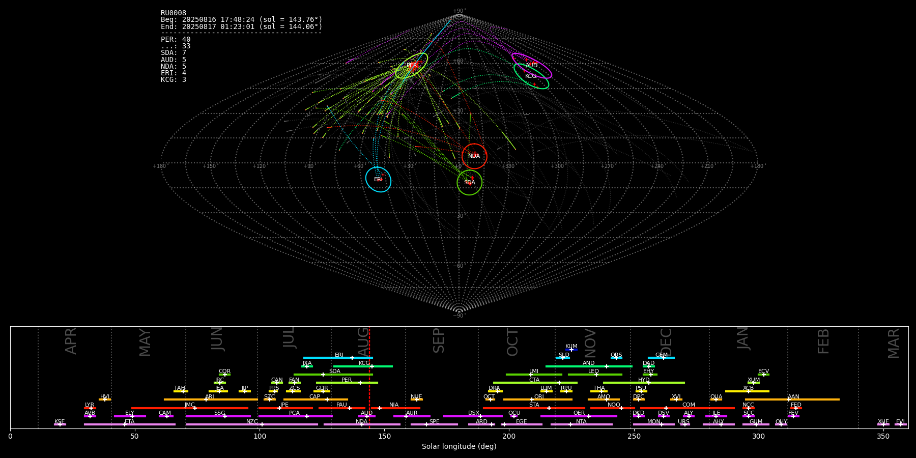Click the purple PCA bar in the timeline

(295, 416)
